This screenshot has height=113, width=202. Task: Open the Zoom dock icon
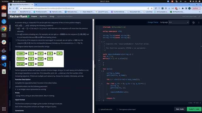pos(4,58)
